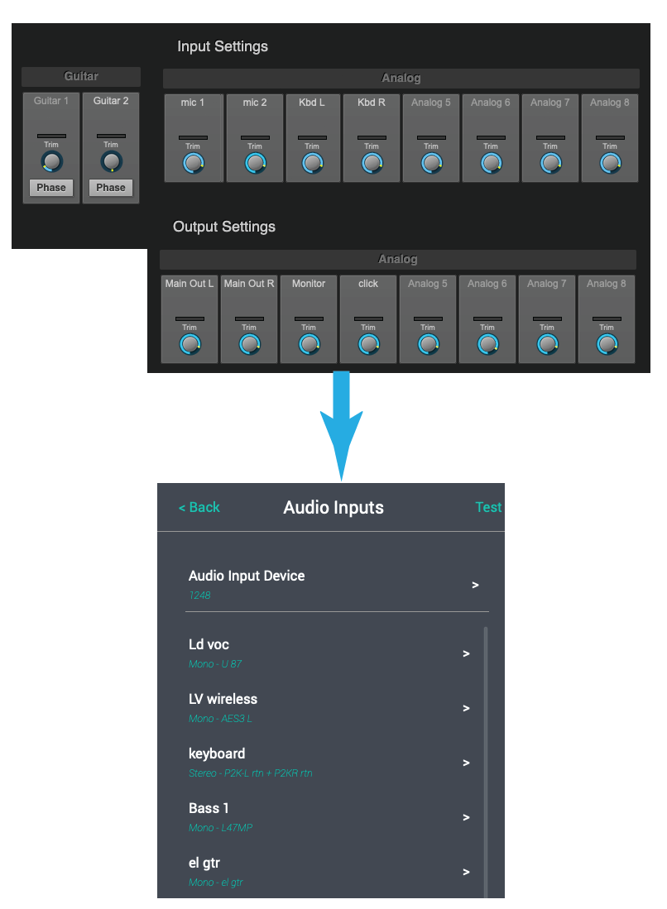
Task: Select the output Analog 8 channel label
Action: (x=606, y=284)
